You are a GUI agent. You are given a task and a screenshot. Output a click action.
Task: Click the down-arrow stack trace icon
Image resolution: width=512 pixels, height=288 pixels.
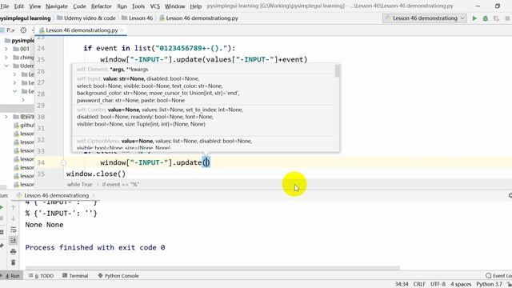pos(13,218)
